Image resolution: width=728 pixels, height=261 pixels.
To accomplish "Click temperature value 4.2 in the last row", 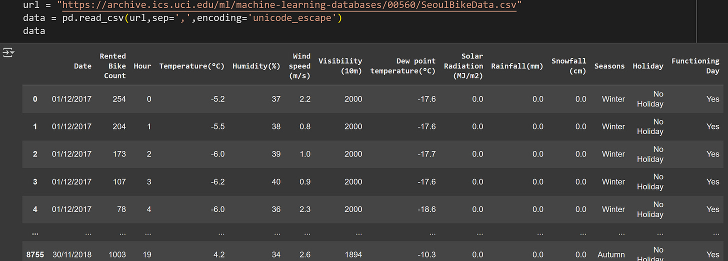I will pos(219,254).
